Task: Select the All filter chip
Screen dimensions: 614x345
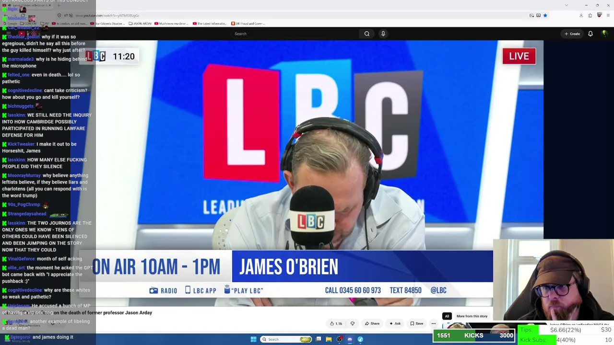Action: point(447,316)
